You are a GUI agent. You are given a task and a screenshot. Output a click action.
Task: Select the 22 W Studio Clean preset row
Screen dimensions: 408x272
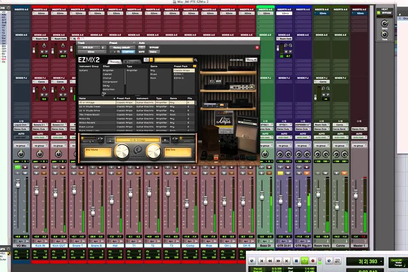(x=98, y=106)
